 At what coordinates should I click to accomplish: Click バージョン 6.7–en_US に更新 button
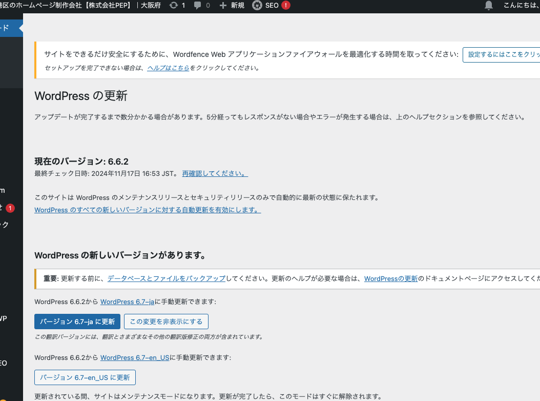85,377
